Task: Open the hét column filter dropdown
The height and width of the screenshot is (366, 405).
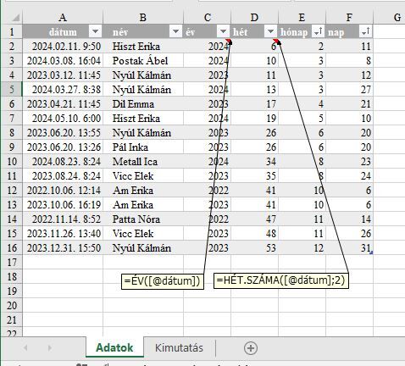Action: [270, 31]
